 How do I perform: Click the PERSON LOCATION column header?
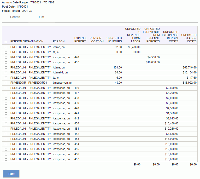pos(97,40)
